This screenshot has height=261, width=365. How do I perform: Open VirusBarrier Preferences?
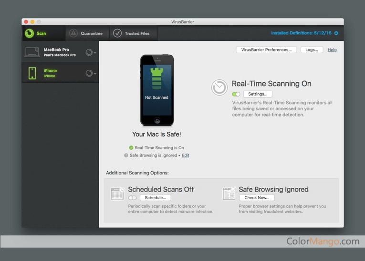click(266, 49)
